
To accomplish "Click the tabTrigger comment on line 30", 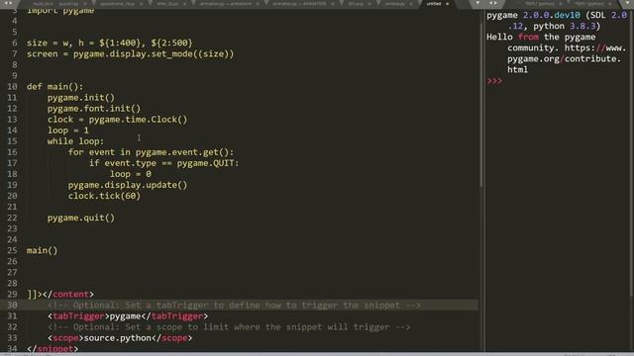I will point(234,305).
